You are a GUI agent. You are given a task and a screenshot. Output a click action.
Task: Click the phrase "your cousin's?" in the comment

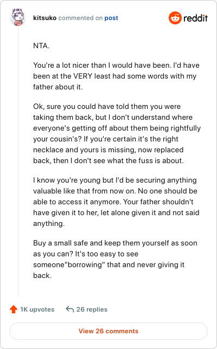pos(58,139)
